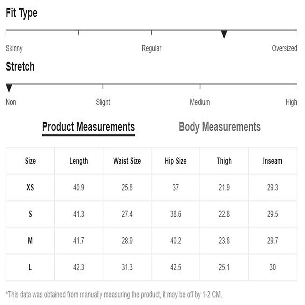Switch to the Body Measurements tab
Image resolution: width=305 pixels, height=305 pixels.
coord(220,127)
